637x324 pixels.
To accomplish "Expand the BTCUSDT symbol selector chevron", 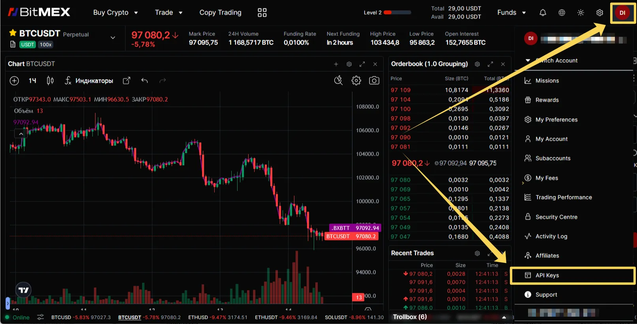I will (112, 38).
